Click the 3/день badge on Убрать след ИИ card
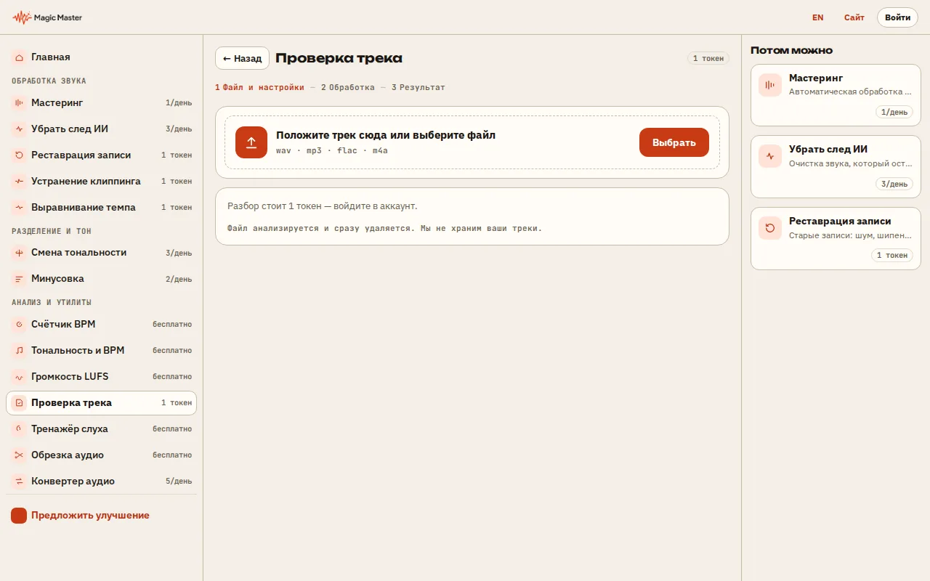Screen dimensions: 930x581 pos(894,184)
